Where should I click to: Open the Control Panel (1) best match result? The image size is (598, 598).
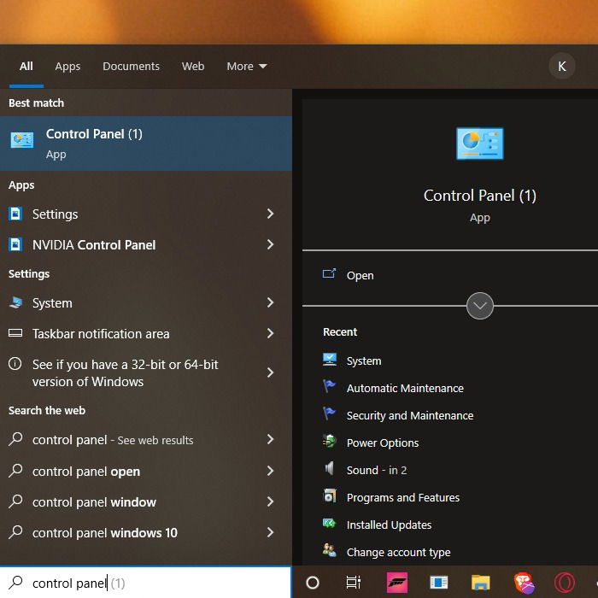[x=146, y=144]
